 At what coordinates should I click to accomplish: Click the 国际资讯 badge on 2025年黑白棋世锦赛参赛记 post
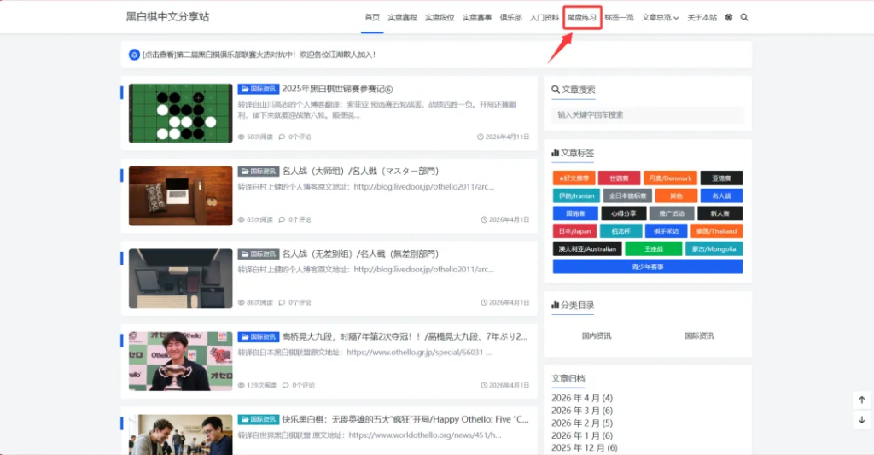pos(258,89)
